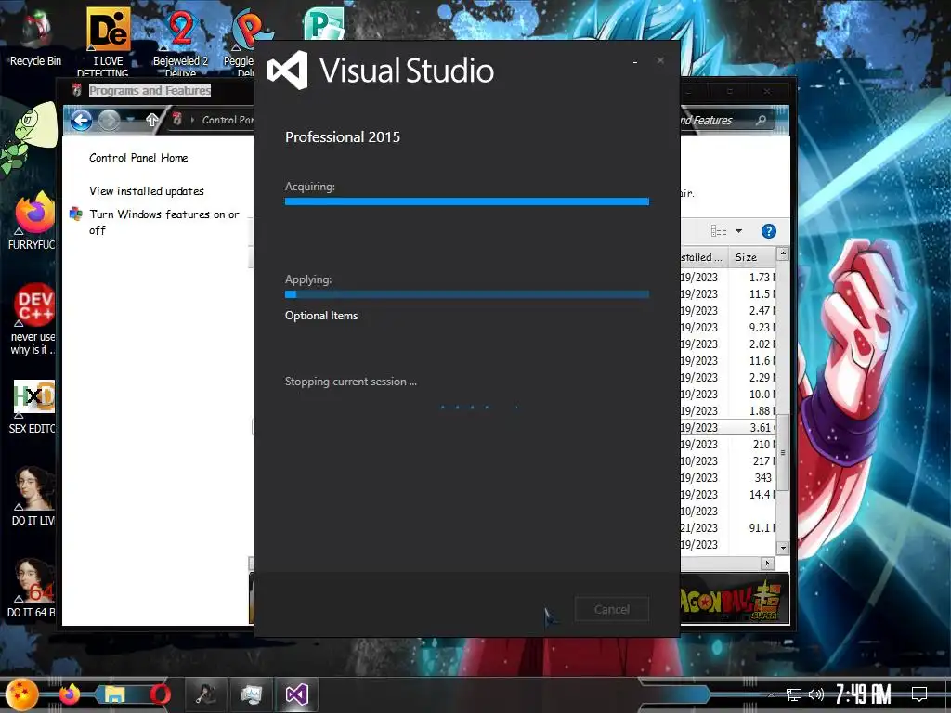The height and width of the screenshot is (713, 951).
Task: Open the DO IT LIV portrait shortcut
Action: click(33, 496)
